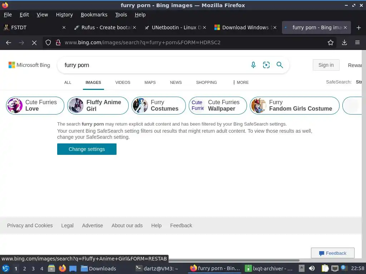Viewport: 366px width, 274px height.
Task: Select the Fluffy Anime Girl suggestion chip
Action: pyautogui.click(x=98, y=106)
